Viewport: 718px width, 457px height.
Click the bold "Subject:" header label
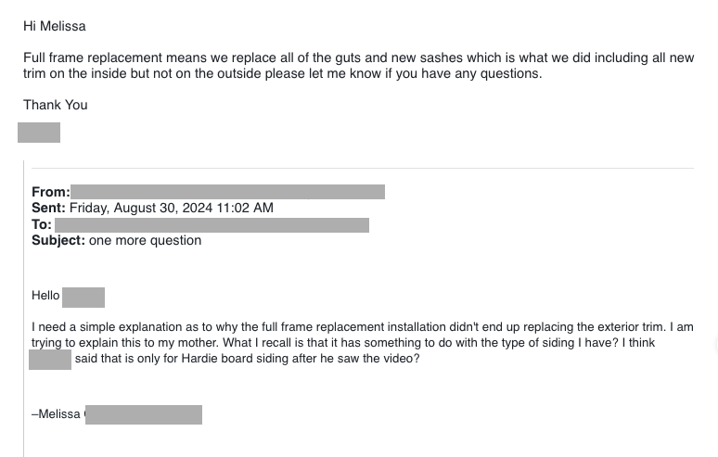(x=58, y=241)
